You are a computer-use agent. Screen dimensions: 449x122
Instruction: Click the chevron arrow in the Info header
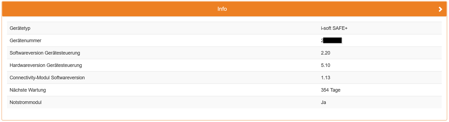pyautogui.click(x=440, y=9)
